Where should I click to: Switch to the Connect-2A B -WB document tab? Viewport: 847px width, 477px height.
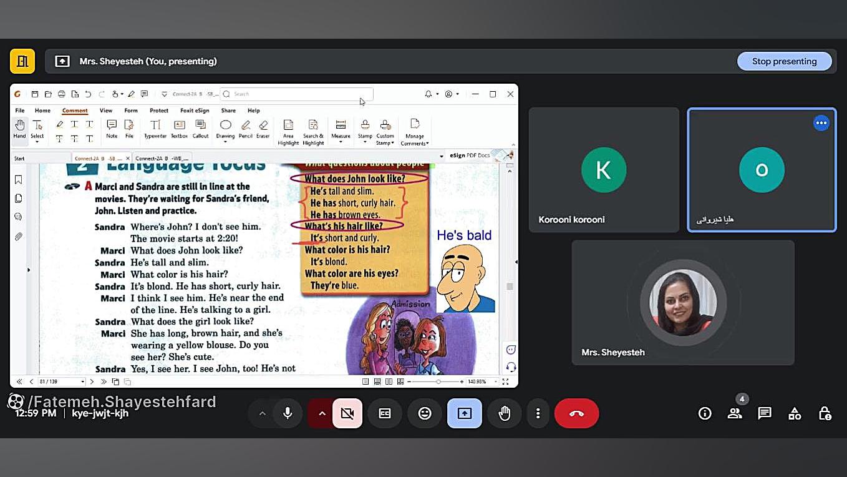[x=162, y=159]
